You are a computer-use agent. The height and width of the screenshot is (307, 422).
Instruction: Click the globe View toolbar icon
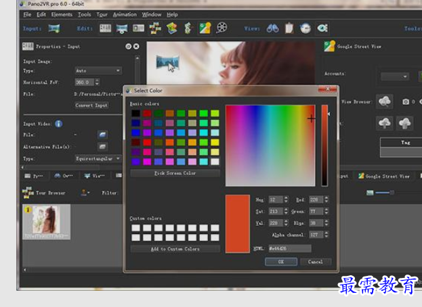(305, 28)
